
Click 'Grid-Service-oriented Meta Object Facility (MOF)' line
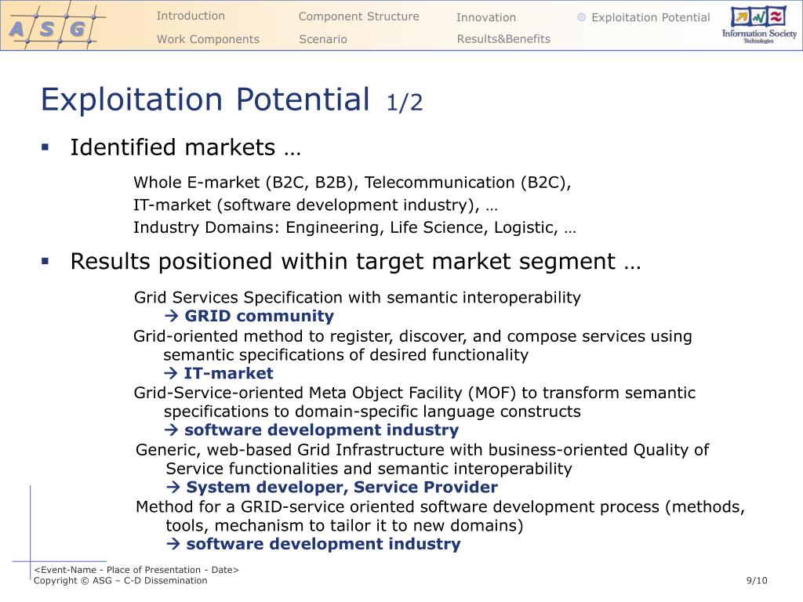click(x=415, y=393)
